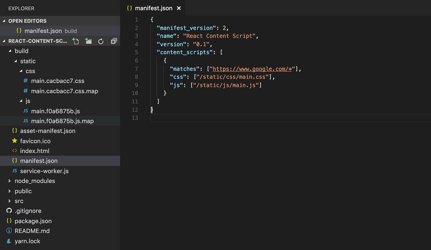Collapse the build folder arrow
The width and height of the screenshot is (431, 250).
(10, 51)
